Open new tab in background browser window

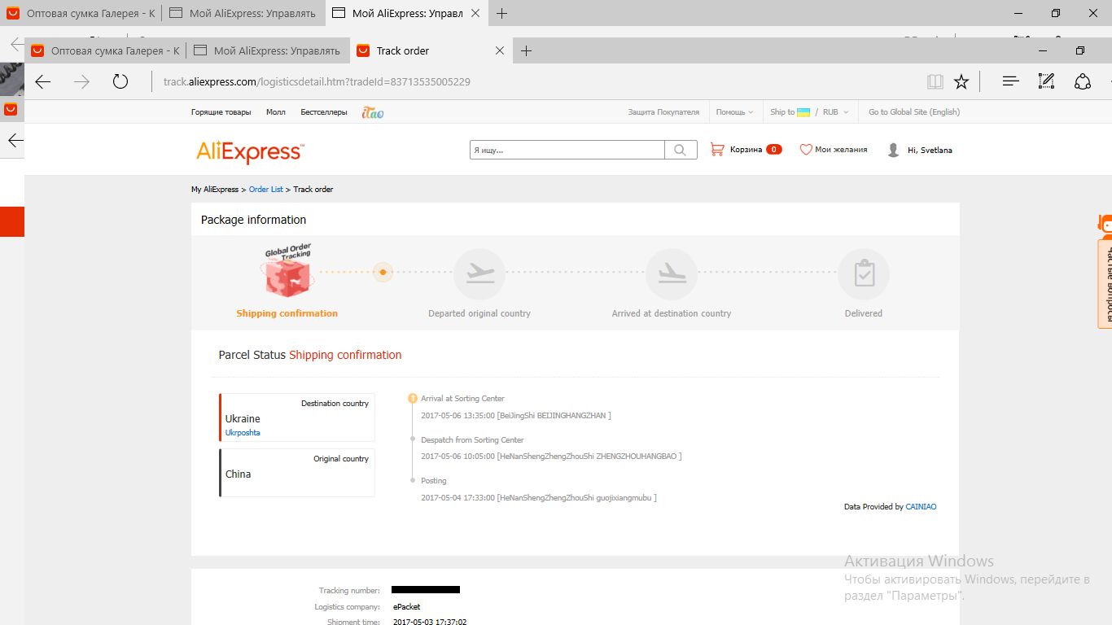(x=501, y=13)
